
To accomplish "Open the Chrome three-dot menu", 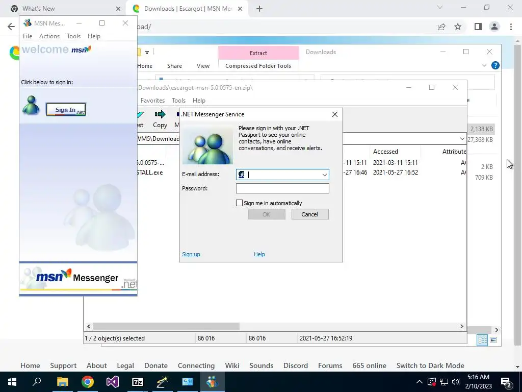I will [x=511, y=27].
